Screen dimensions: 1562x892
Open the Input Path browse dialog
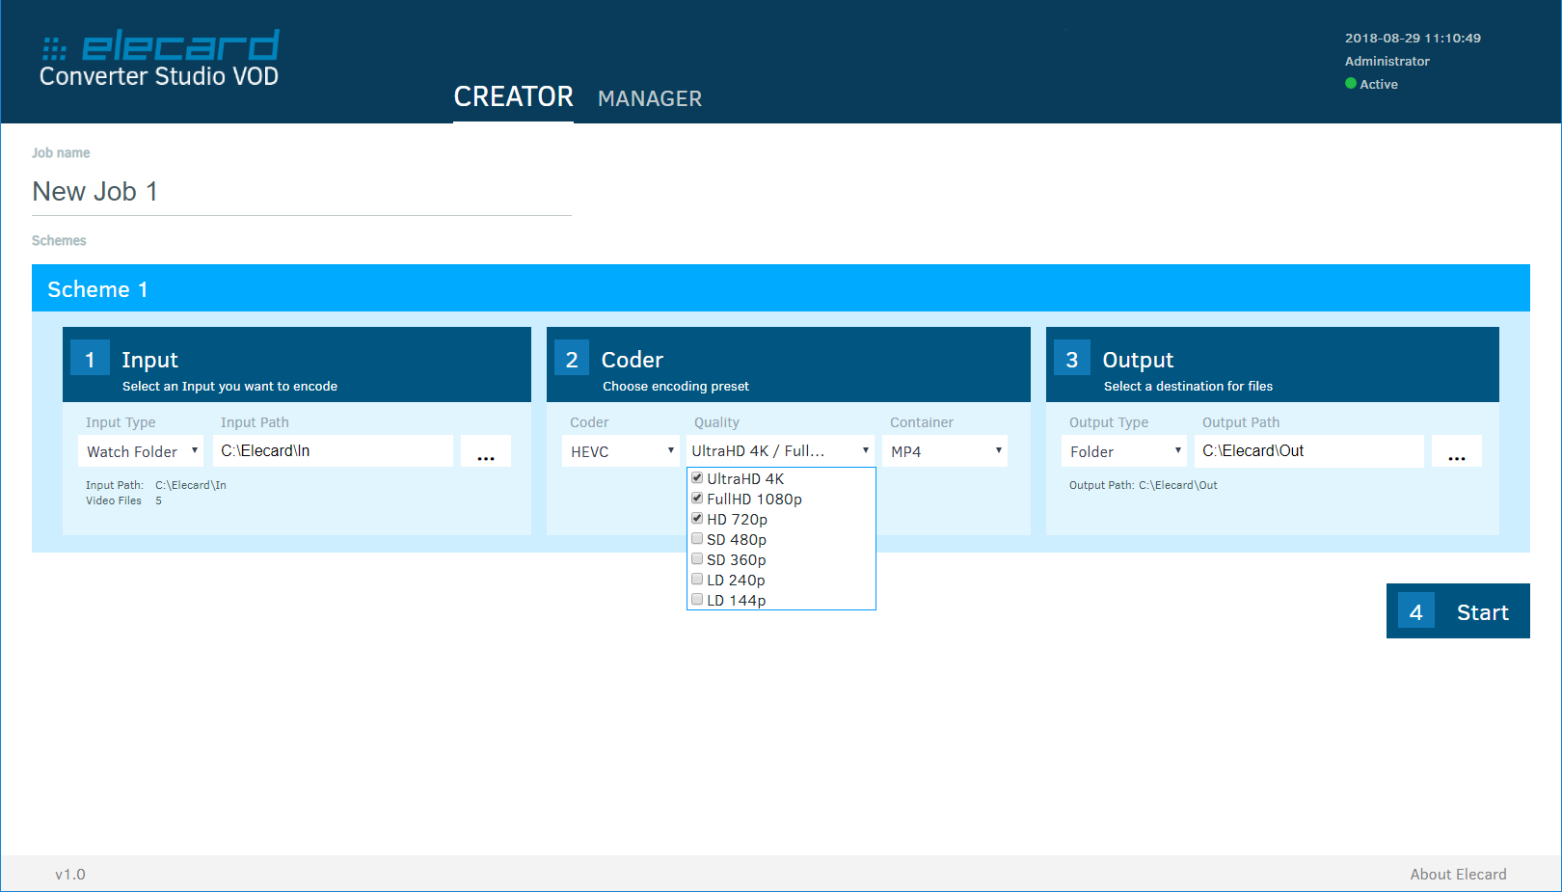point(485,450)
